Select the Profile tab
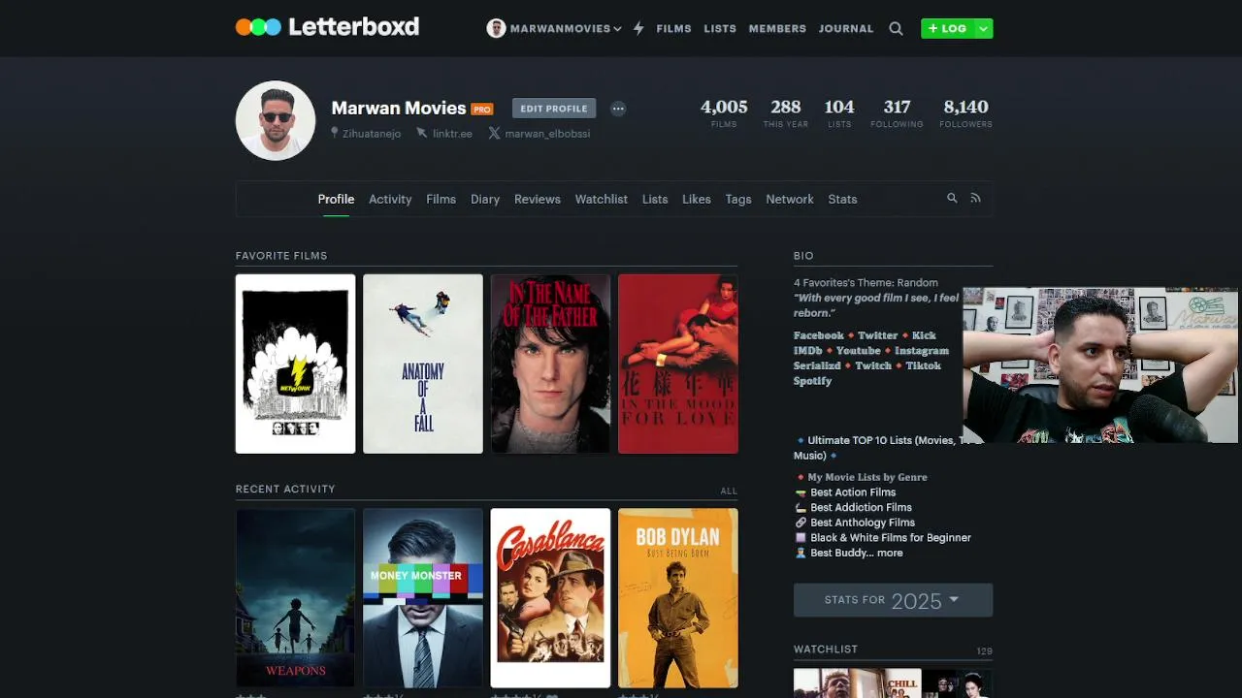The height and width of the screenshot is (698, 1242). pos(336,199)
